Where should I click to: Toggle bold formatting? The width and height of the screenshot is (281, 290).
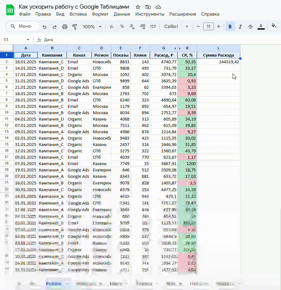click(x=230, y=27)
